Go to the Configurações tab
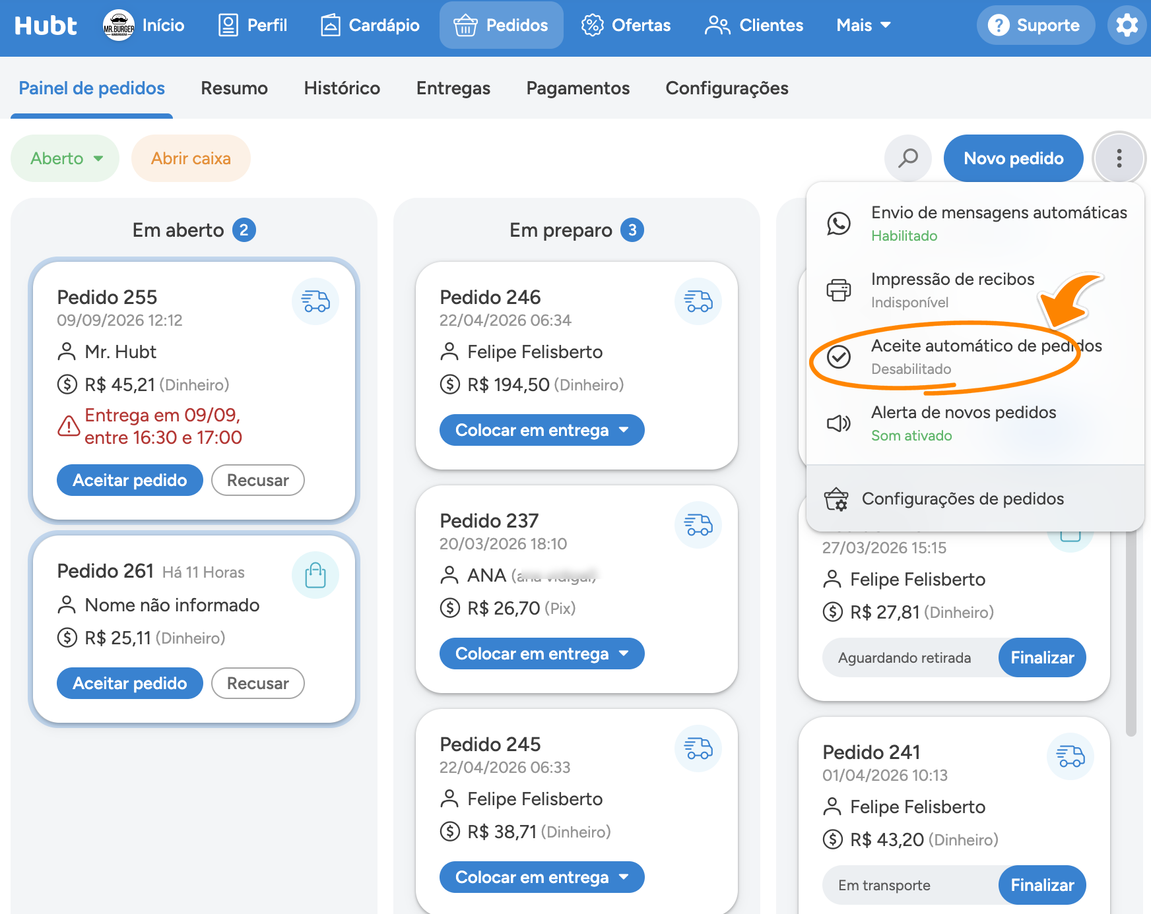Viewport: 1151px width, 914px height. pyautogui.click(x=727, y=88)
